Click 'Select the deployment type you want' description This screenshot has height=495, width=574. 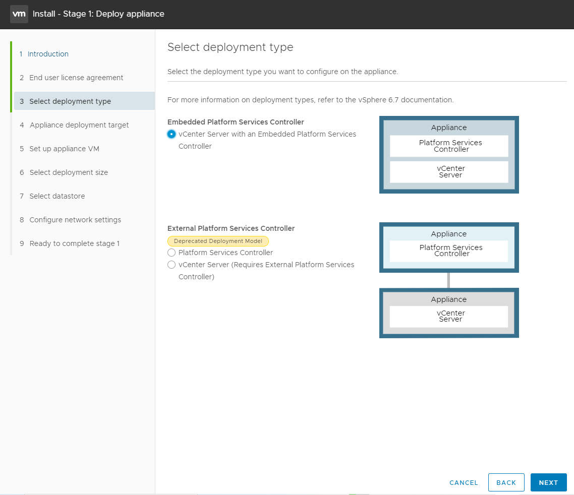pos(282,72)
